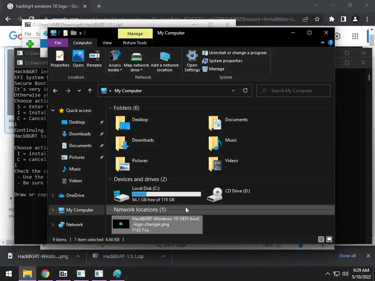Expand the Network tree node
The width and height of the screenshot is (375, 281).
tap(53, 225)
